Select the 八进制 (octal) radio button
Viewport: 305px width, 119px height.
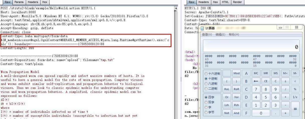click(206, 84)
